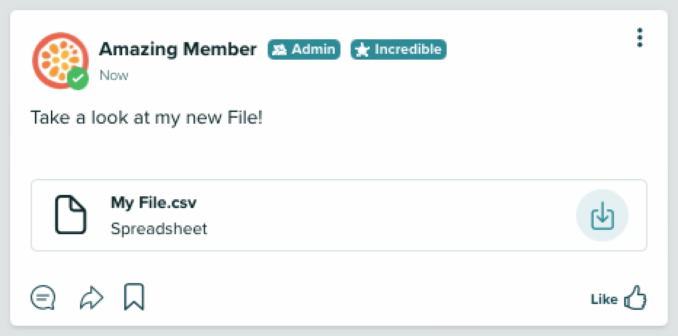Download My File.csv via the download icon
This screenshot has height=336, width=678.
(x=602, y=215)
